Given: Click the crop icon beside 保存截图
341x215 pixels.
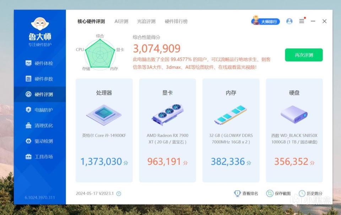Looking at the screenshot, I should (x=270, y=193).
